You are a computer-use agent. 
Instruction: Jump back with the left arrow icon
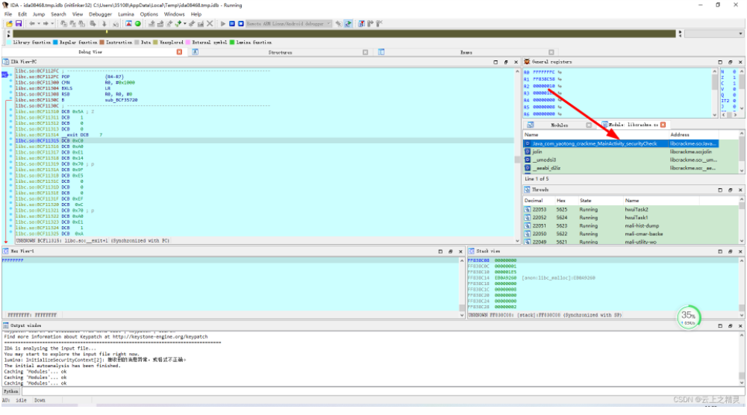pyautogui.click(x=32, y=24)
